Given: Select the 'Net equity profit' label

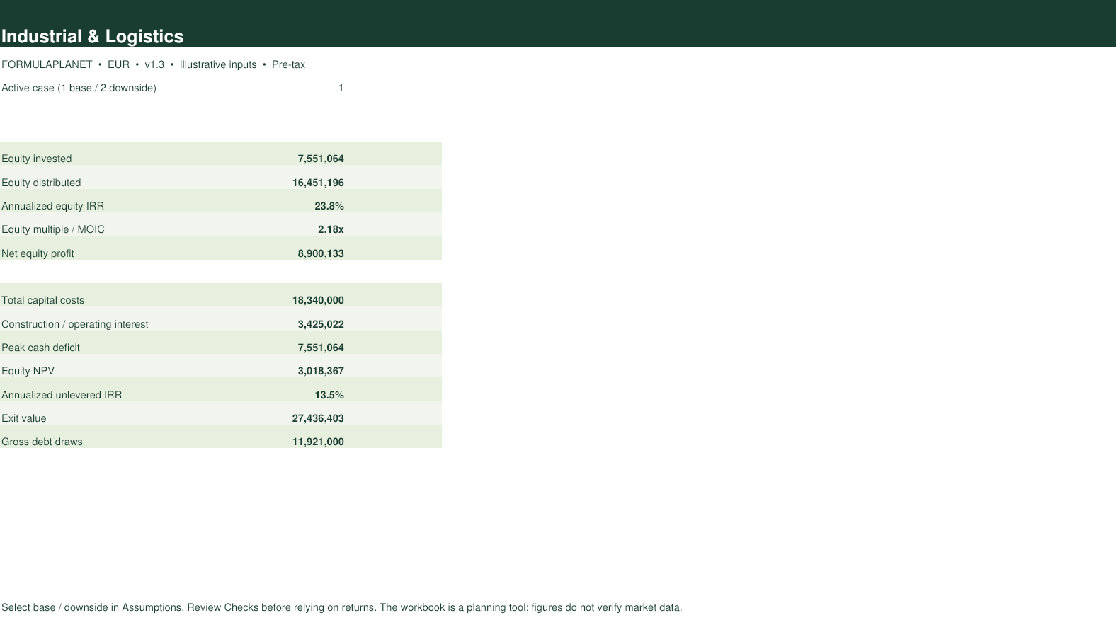Looking at the screenshot, I should click(x=38, y=253).
